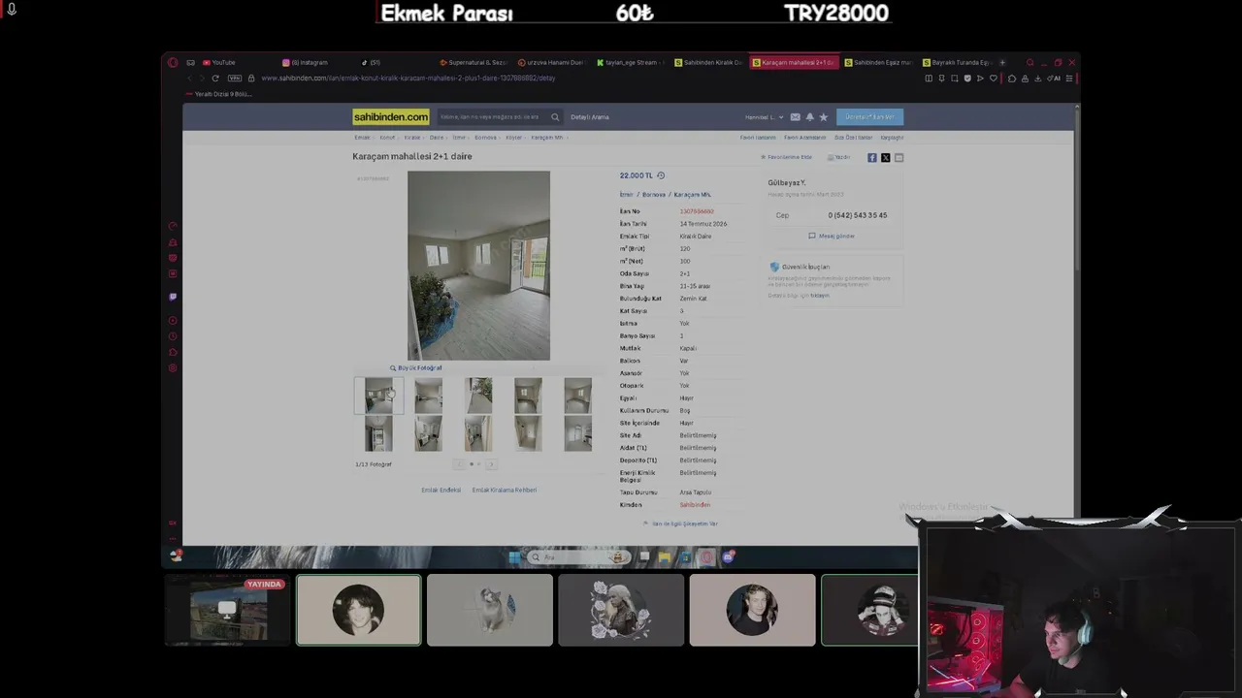Click Bornova breadcrumb under price

(654, 195)
